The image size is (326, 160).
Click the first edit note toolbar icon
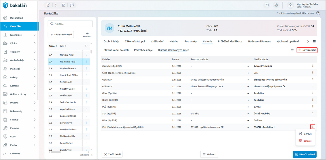(48, 5)
